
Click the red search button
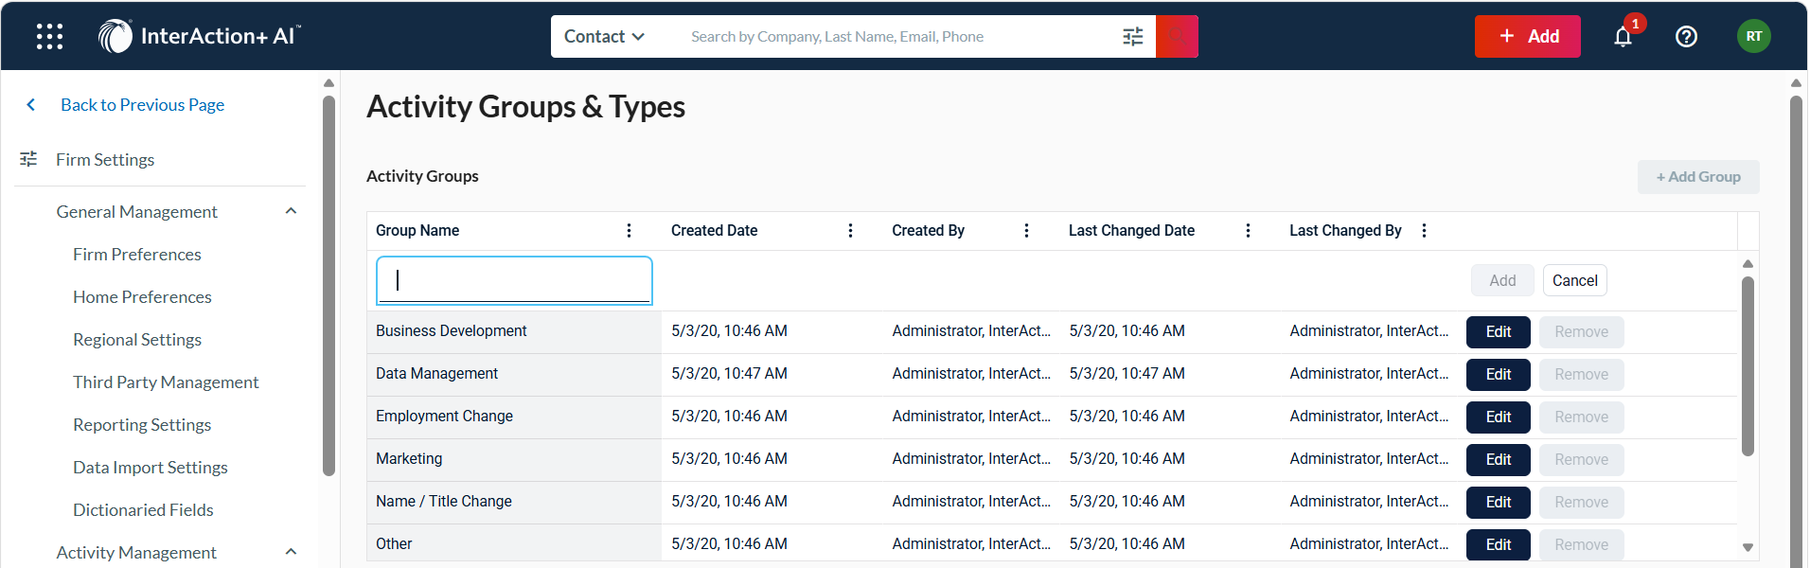1177,36
